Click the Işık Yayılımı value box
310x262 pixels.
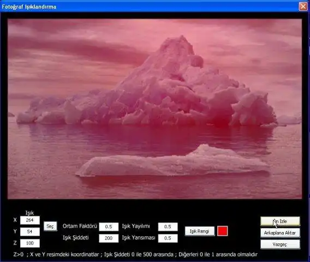[168, 227]
